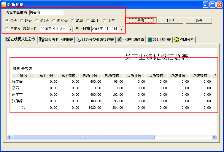The height and width of the screenshot is (152, 224).
Task: Click the 选择下属机构 input field
Action: 46,12
